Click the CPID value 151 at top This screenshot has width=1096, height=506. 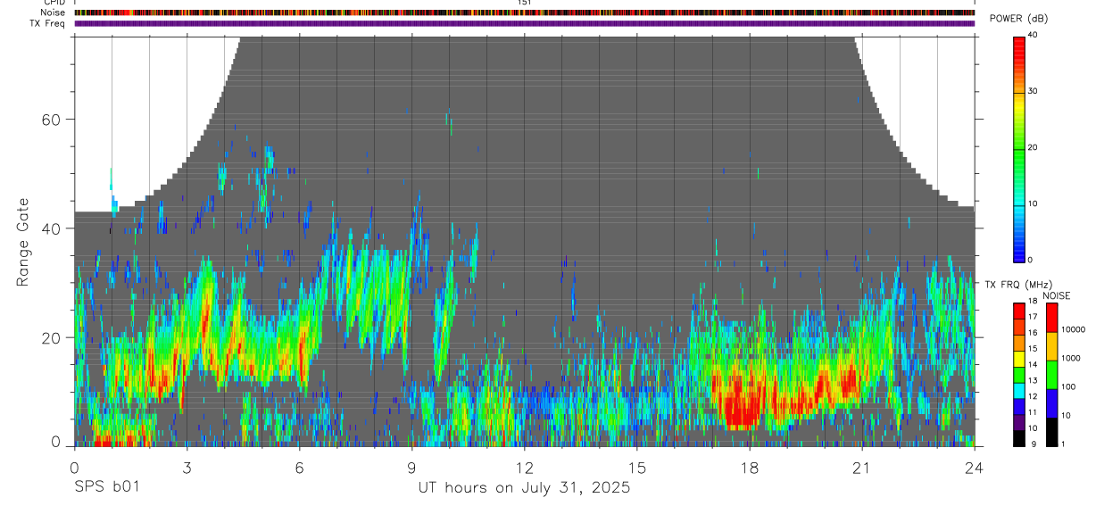pyautogui.click(x=524, y=3)
